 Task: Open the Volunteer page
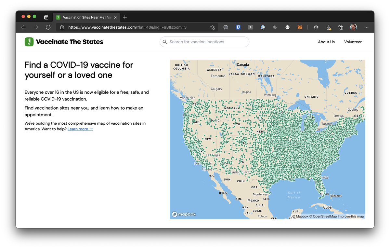(353, 42)
